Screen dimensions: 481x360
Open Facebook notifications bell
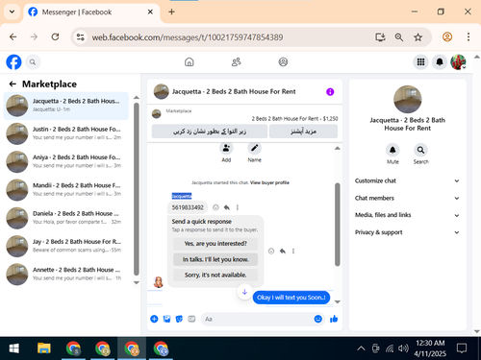pyautogui.click(x=440, y=61)
